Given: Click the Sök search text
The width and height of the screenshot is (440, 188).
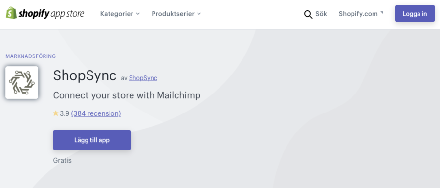Looking at the screenshot, I should click(x=321, y=14).
